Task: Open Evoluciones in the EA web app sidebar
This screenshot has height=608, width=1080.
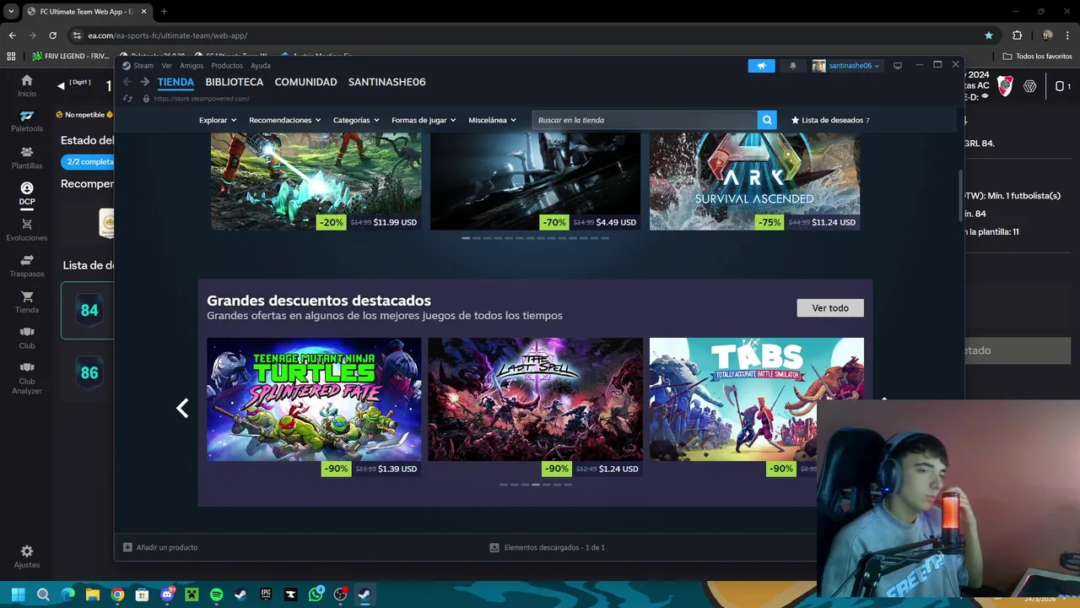Action: pyautogui.click(x=27, y=230)
